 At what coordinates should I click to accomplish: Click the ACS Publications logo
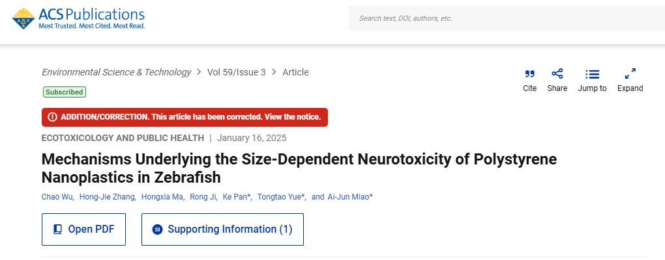79,19
